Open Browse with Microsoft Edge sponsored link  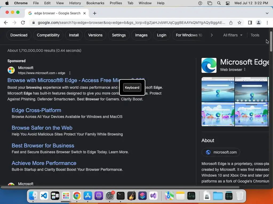click(63, 80)
